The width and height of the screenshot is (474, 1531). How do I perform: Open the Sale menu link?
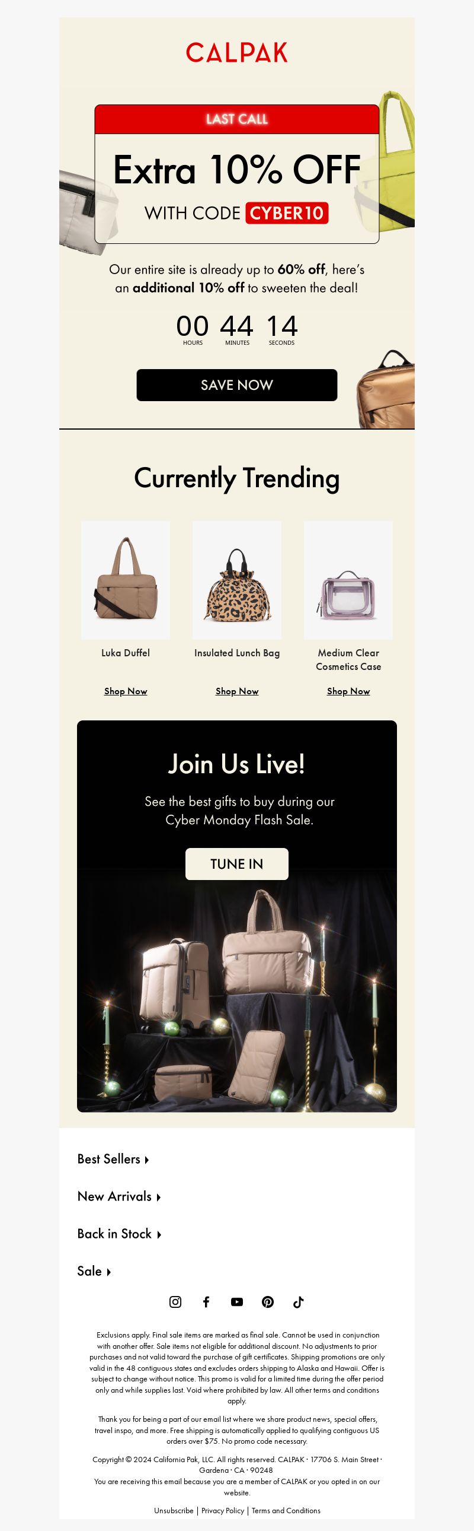pyautogui.click(x=94, y=1271)
